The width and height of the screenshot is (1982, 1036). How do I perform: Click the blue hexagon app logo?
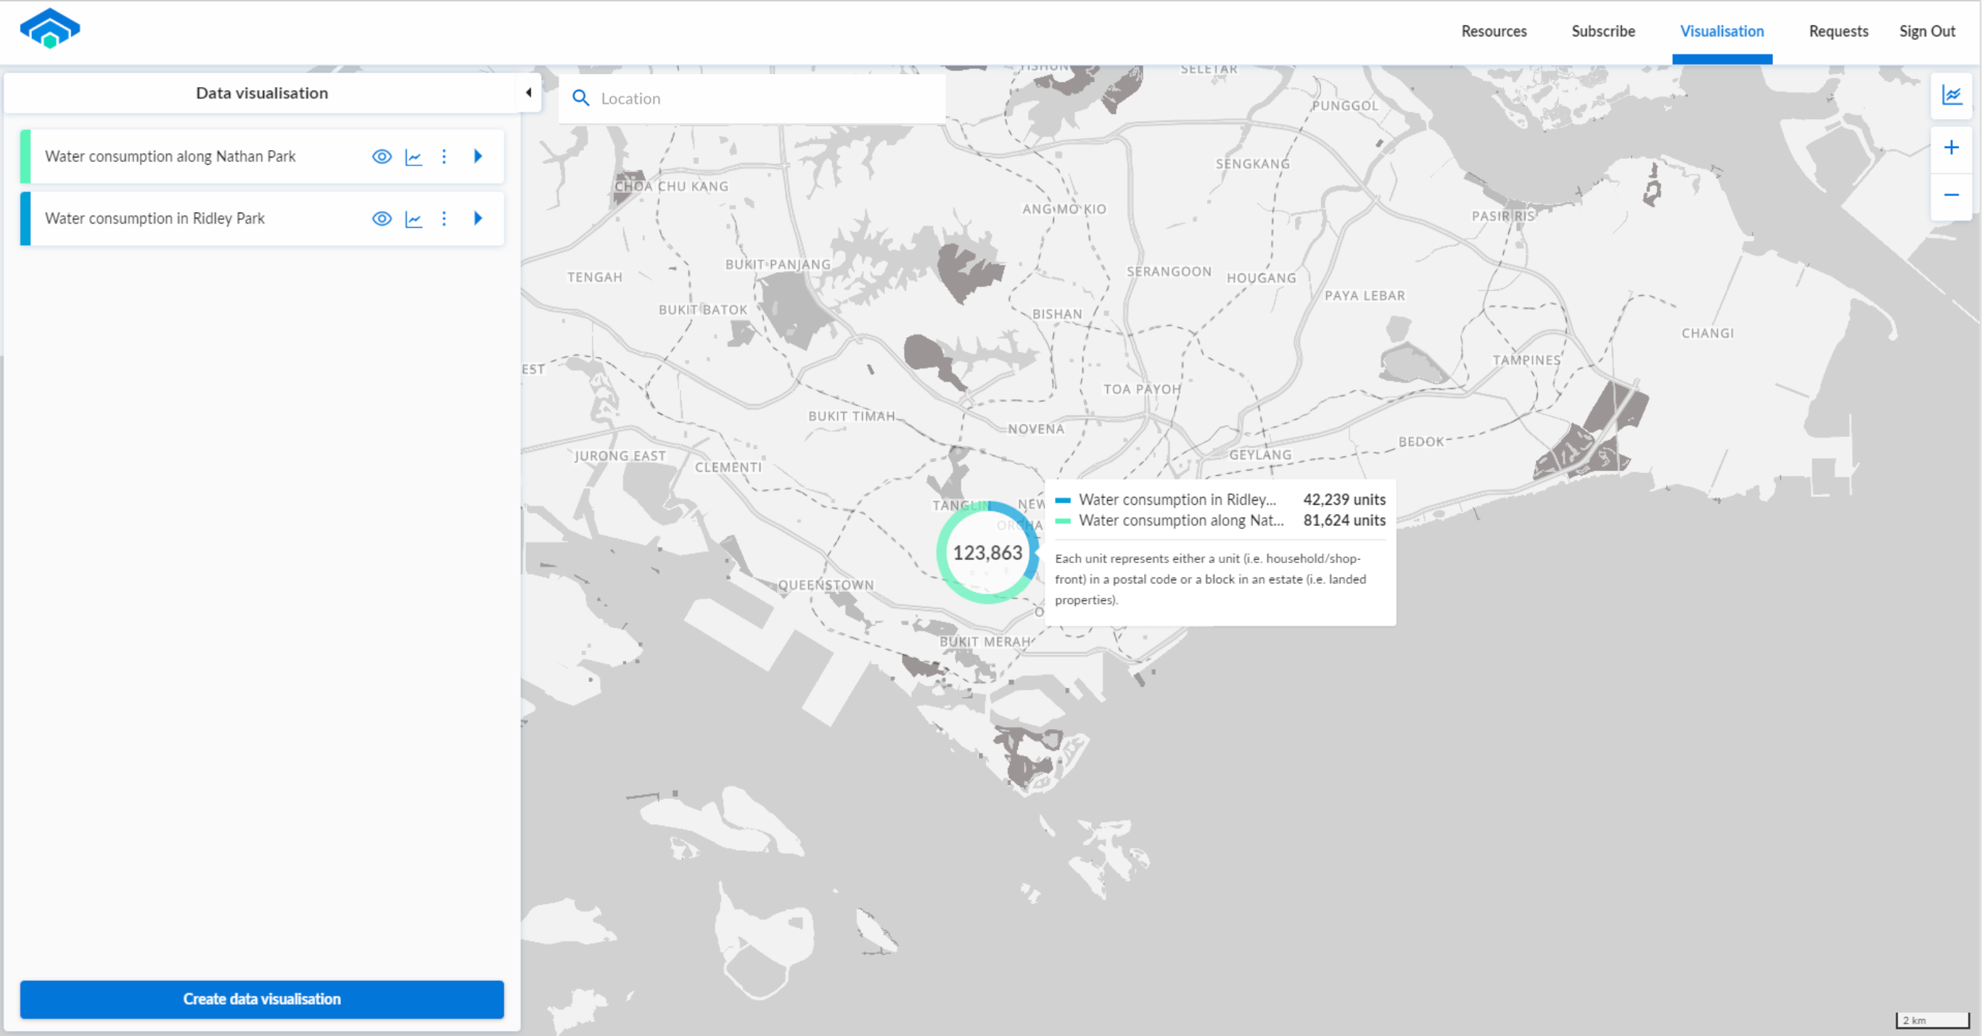50,28
